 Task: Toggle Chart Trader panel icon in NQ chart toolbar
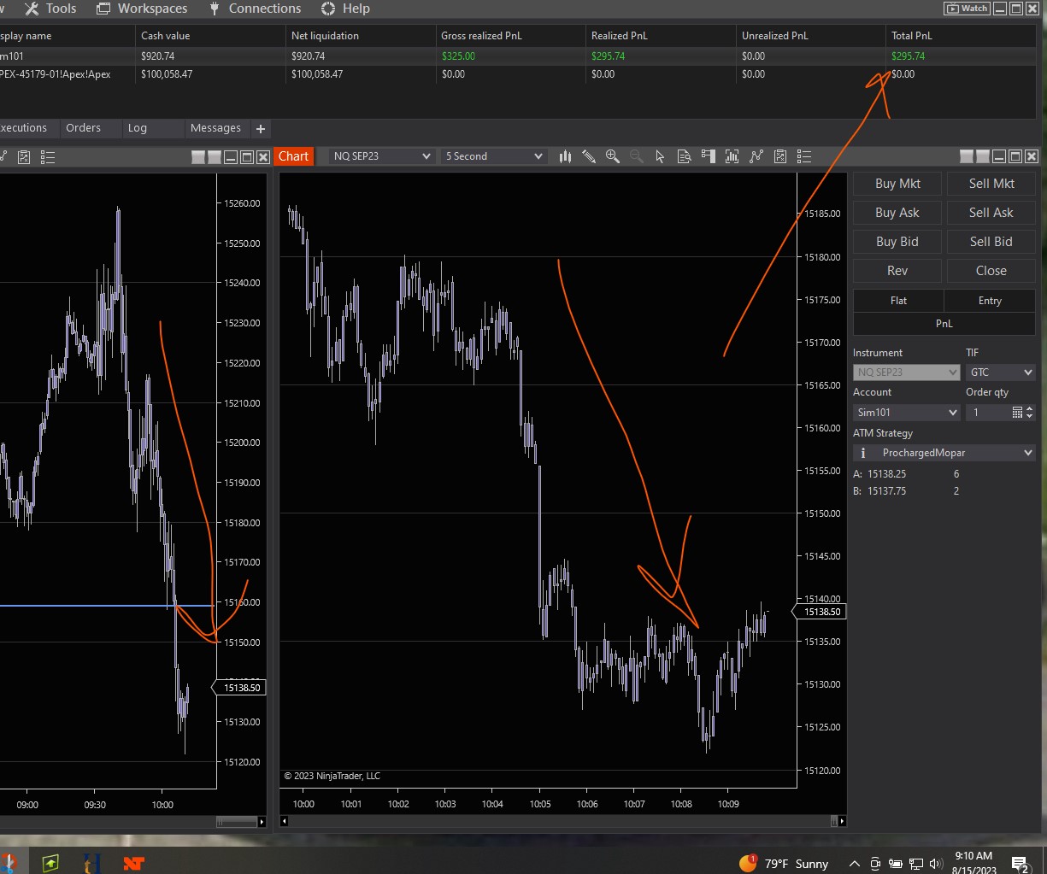pyautogui.click(x=708, y=156)
